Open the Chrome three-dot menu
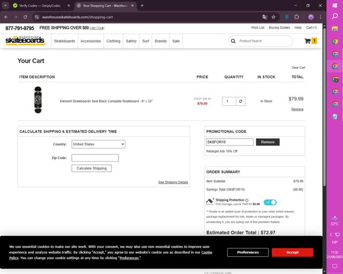Viewport: 343px width, 274px height. tap(320, 17)
